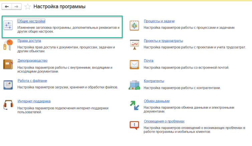Select the Обмен данными link
The height and width of the screenshot is (146, 252).
[x=157, y=101]
